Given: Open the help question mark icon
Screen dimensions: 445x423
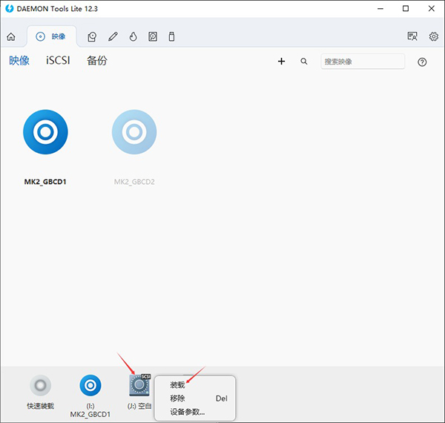Looking at the screenshot, I should [422, 62].
